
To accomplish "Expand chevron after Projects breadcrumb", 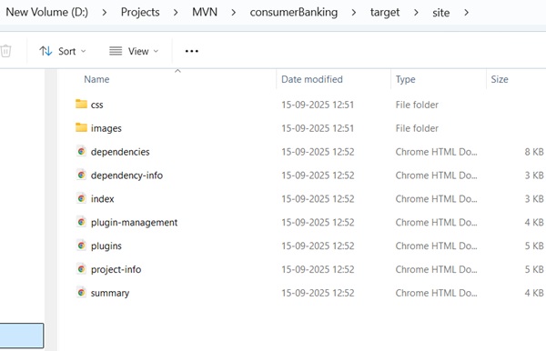I will [176, 13].
